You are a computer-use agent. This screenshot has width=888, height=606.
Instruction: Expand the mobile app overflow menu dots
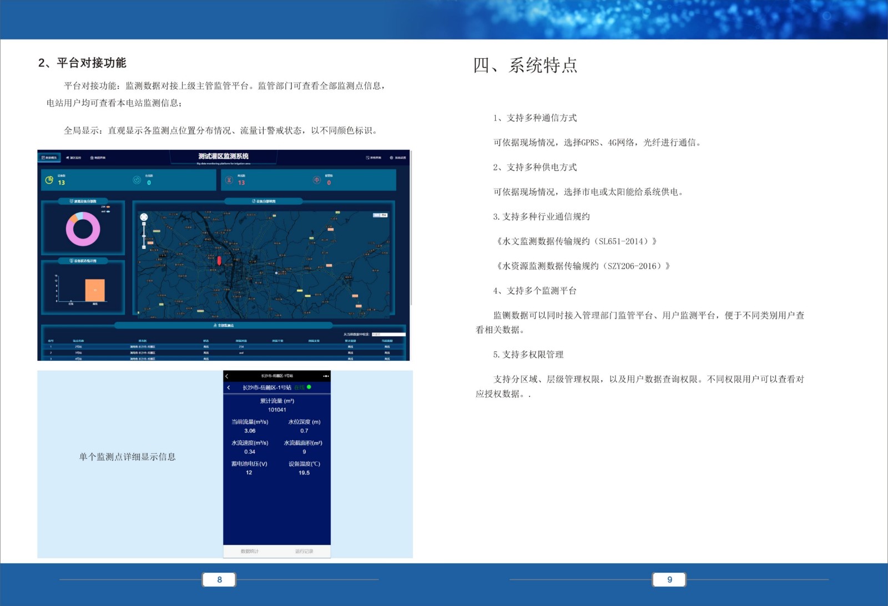click(326, 376)
